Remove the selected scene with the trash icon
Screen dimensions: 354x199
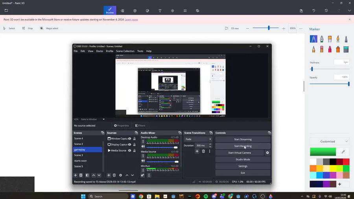pyautogui.click(x=81, y=175)
